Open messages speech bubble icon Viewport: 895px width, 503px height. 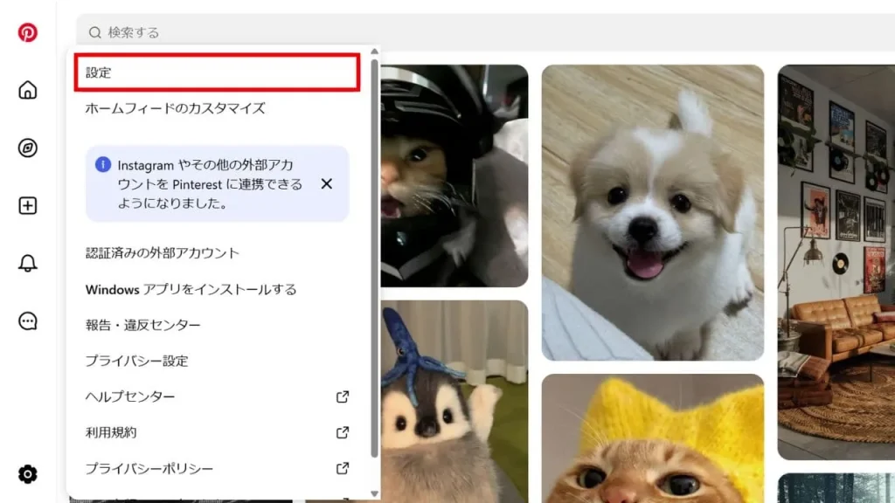click(x=27, y=321)
